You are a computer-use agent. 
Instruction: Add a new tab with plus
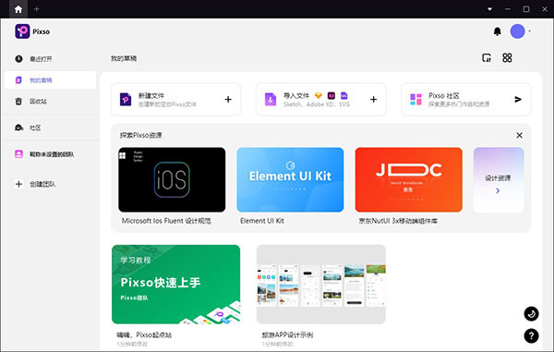[36, 9]
